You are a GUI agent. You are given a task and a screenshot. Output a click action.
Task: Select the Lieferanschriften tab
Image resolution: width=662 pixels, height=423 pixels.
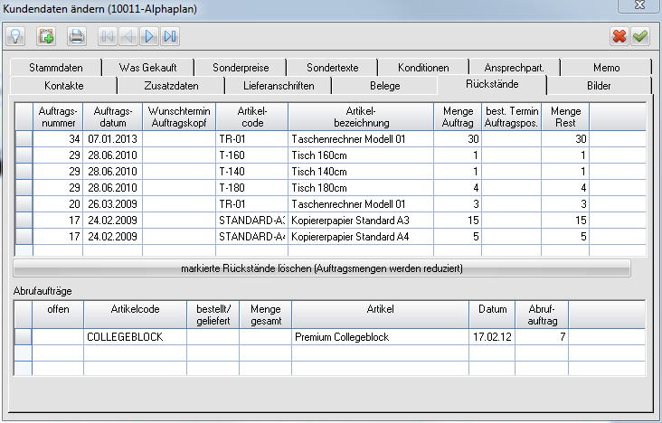pyautogui.click(x=279, y=86)
